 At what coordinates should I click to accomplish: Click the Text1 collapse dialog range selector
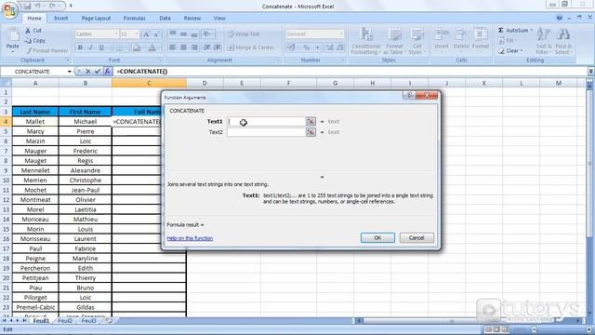(311, 122)
